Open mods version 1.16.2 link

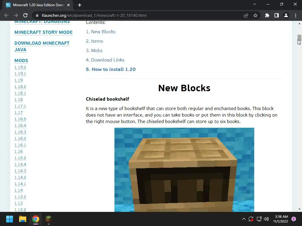20,139
